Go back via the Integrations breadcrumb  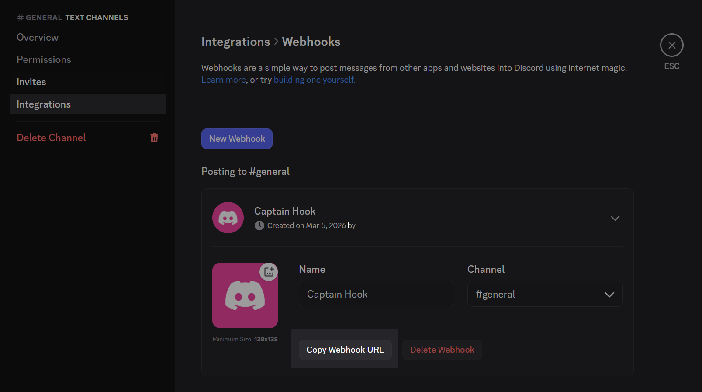(235, 42)
